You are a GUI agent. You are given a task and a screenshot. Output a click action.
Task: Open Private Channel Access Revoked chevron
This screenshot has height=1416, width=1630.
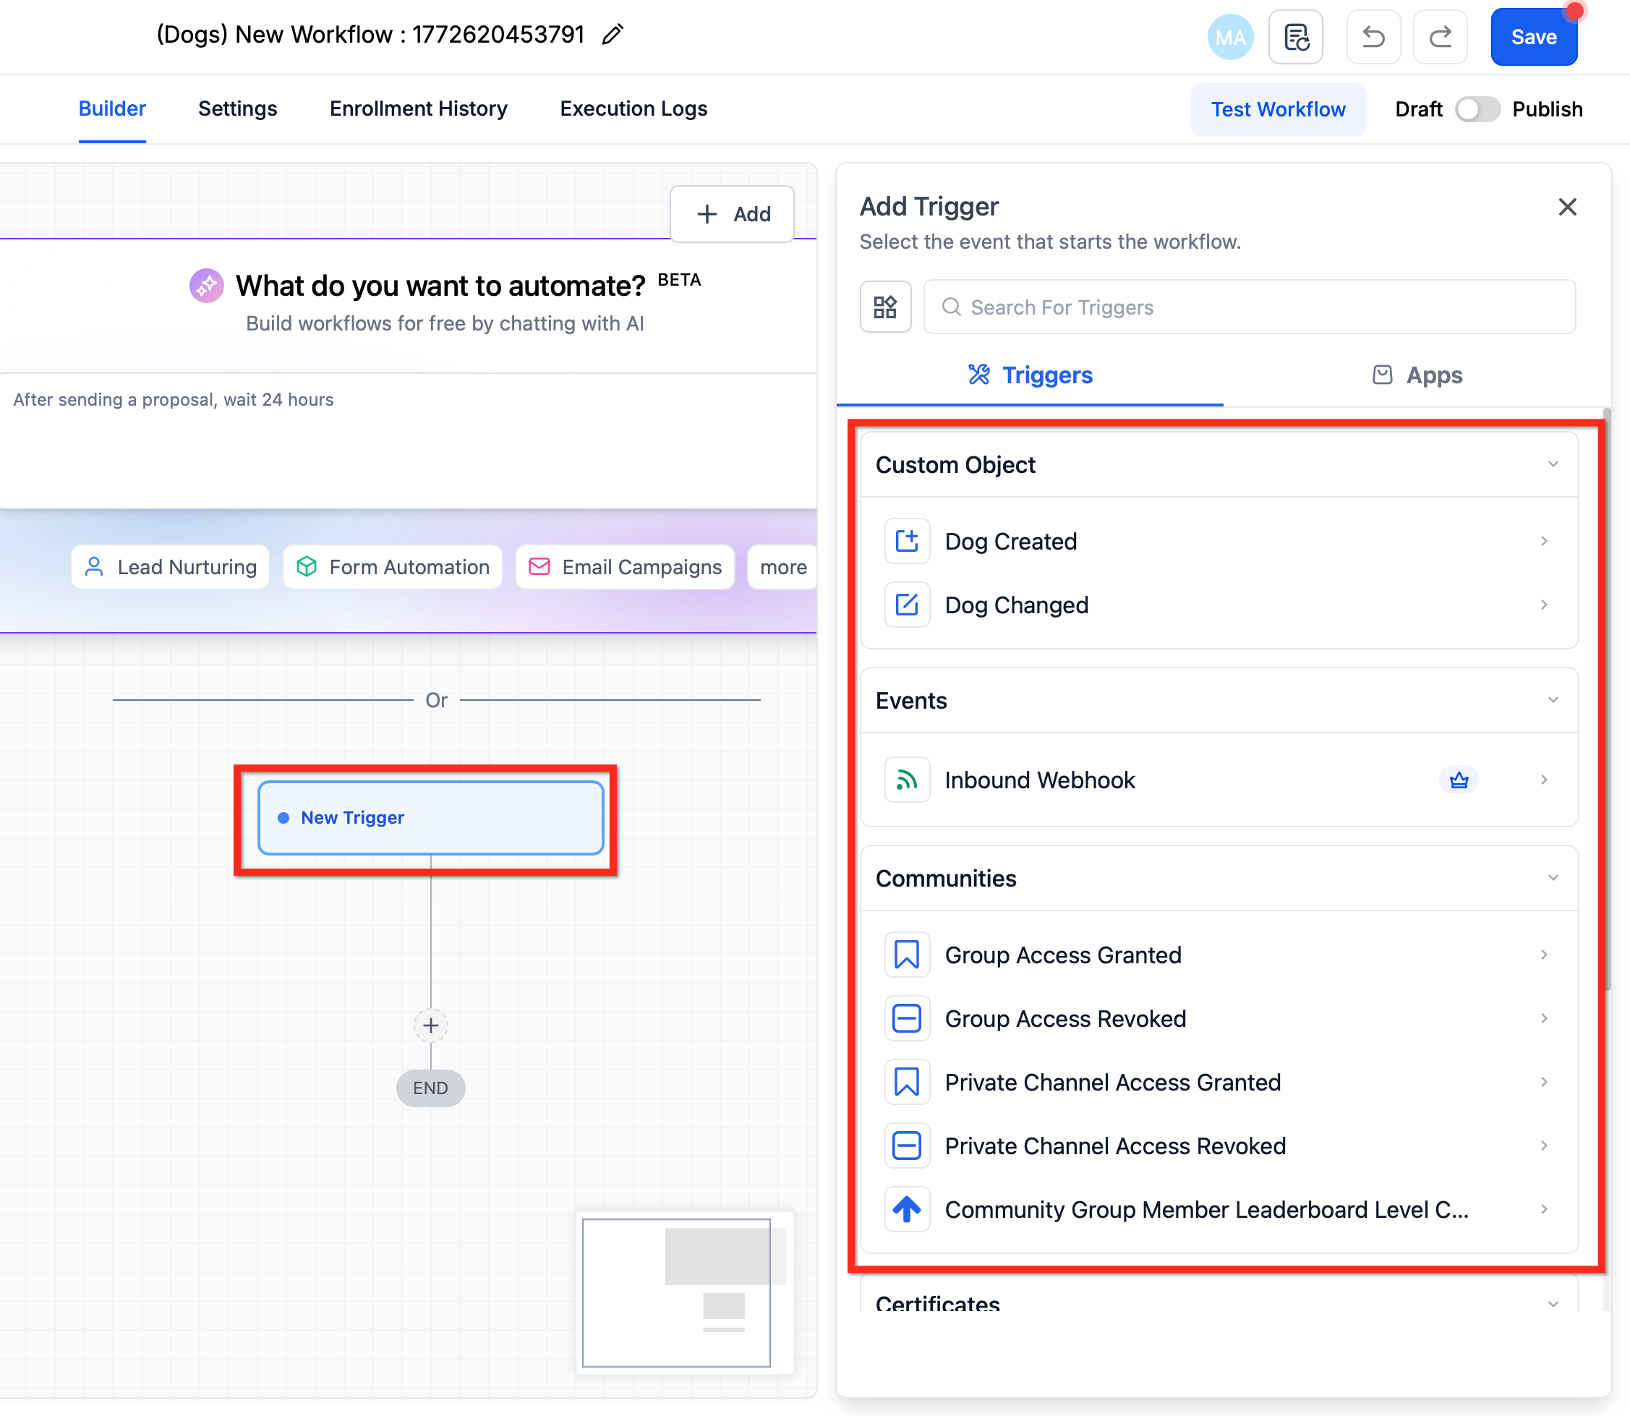1544,1146
